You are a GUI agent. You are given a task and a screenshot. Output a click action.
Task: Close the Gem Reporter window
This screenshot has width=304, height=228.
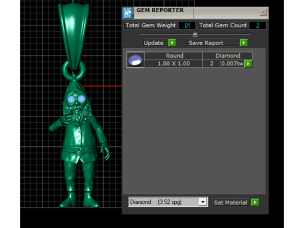coord(263,12)
